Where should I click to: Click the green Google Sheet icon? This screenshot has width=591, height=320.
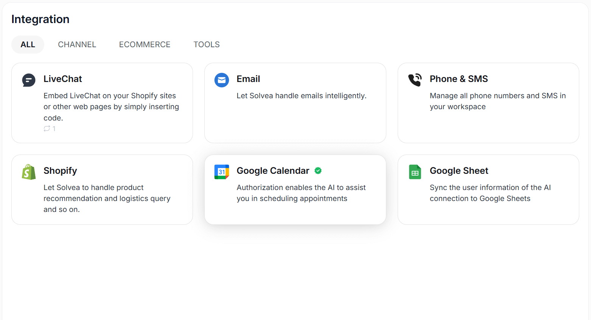[415, 172]
